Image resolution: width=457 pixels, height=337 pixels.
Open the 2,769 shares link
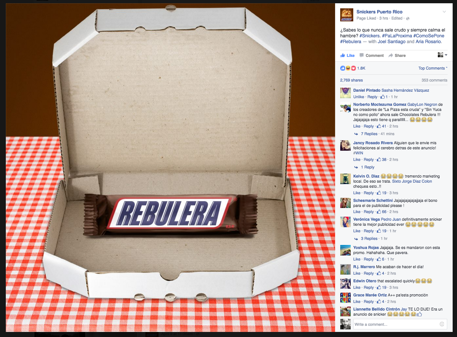pyautogui.click(x=351, y=80)
